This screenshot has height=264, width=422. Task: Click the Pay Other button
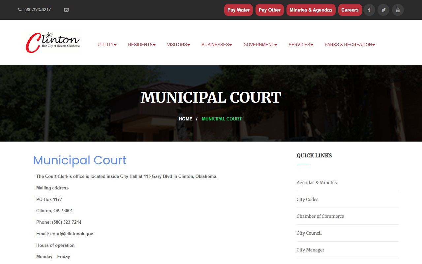(269, 10)
